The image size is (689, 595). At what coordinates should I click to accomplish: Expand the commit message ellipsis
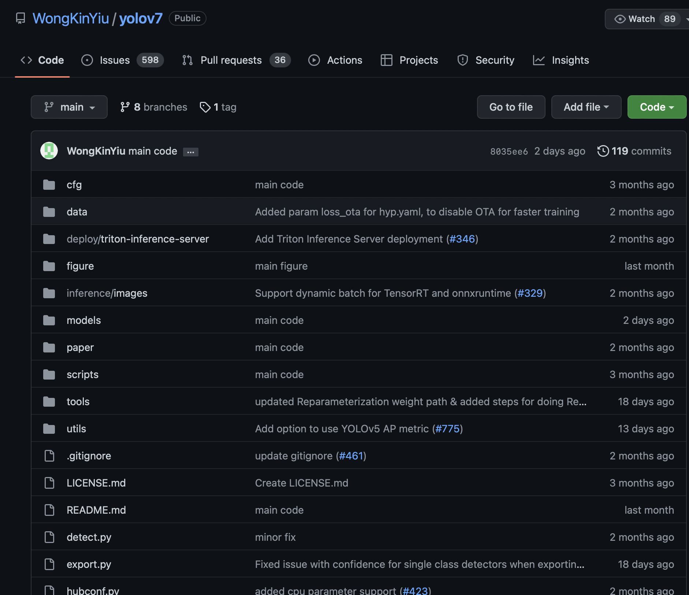190,152
